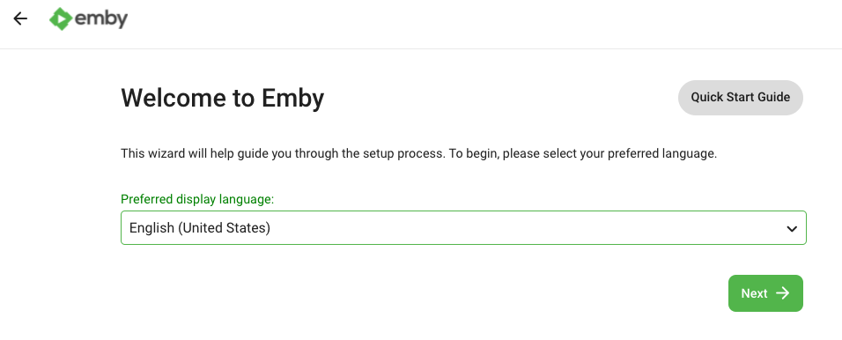Image resolution: width=842 pixels, height=340 pixels.
Task: Click the green Emby play logo icon
Action: 61,19
